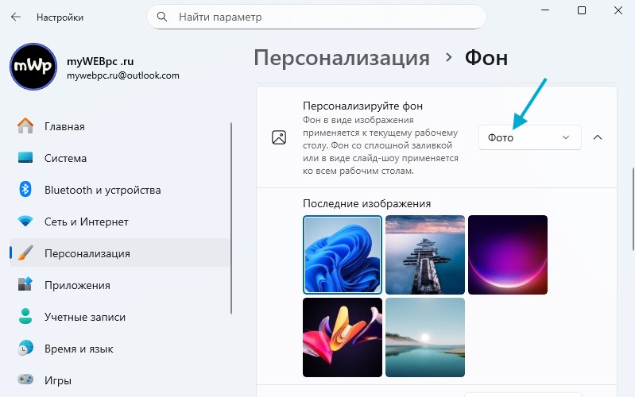The width and height of the screenshot is (635, 397).
Task: Click mywebpc.ru@outlook.com account email
Action: [x=122, y=75]
